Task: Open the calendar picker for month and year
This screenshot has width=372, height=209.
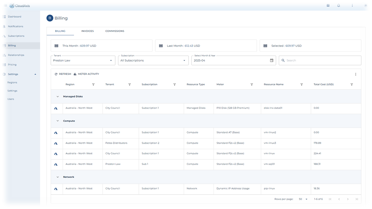Action: pyautogui.click(x=272, y=61)
